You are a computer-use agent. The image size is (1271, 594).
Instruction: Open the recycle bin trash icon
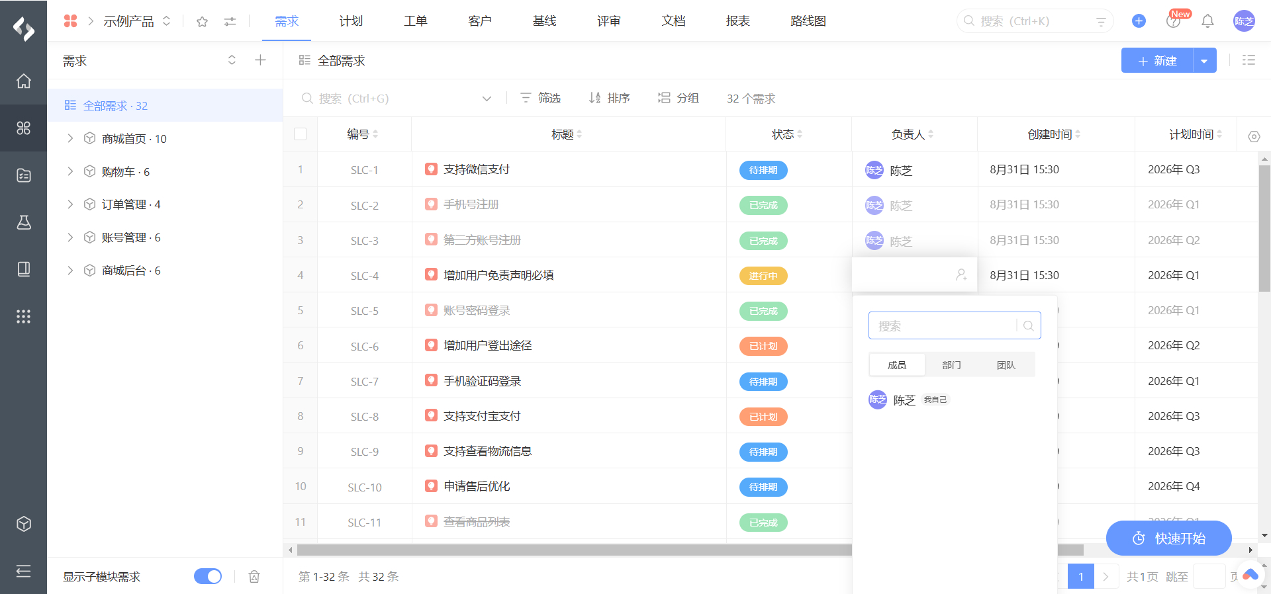(254, 577)
